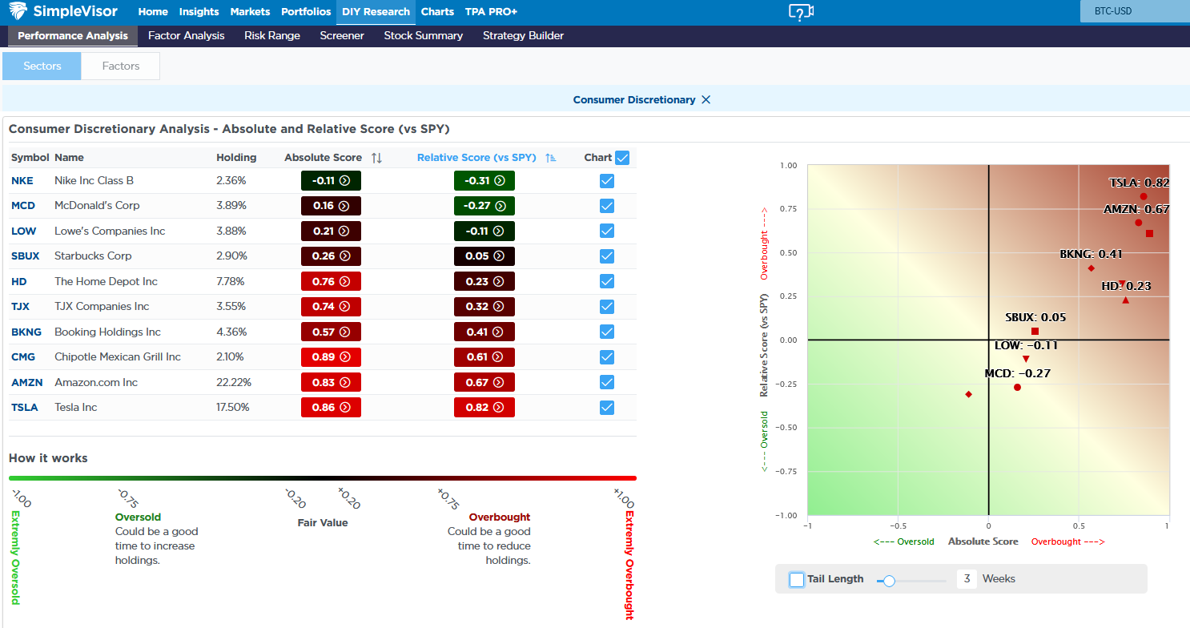Click the Absolute Score sort arrows icon
This screenshot has width=1190, height=628.
[x=376, y=158]
